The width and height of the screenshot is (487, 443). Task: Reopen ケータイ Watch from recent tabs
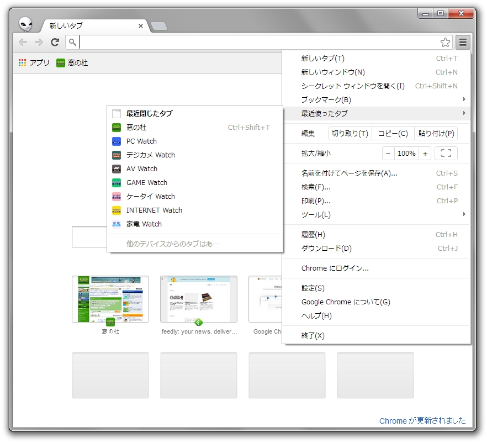[x=195, y=196]
